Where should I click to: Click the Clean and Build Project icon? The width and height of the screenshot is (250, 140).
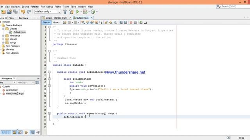[x=71, y=12]
